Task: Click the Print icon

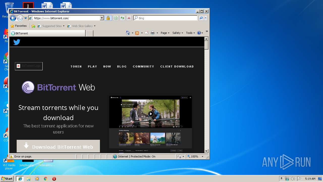Action: tap(153, 33)
